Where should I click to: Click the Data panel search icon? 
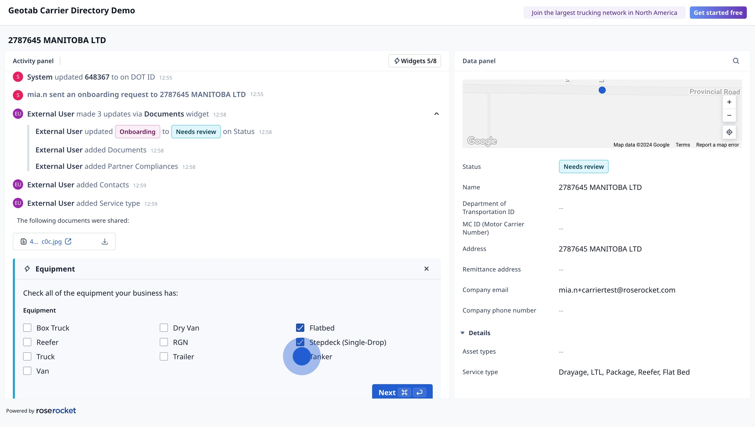click(x=736, y=61)
